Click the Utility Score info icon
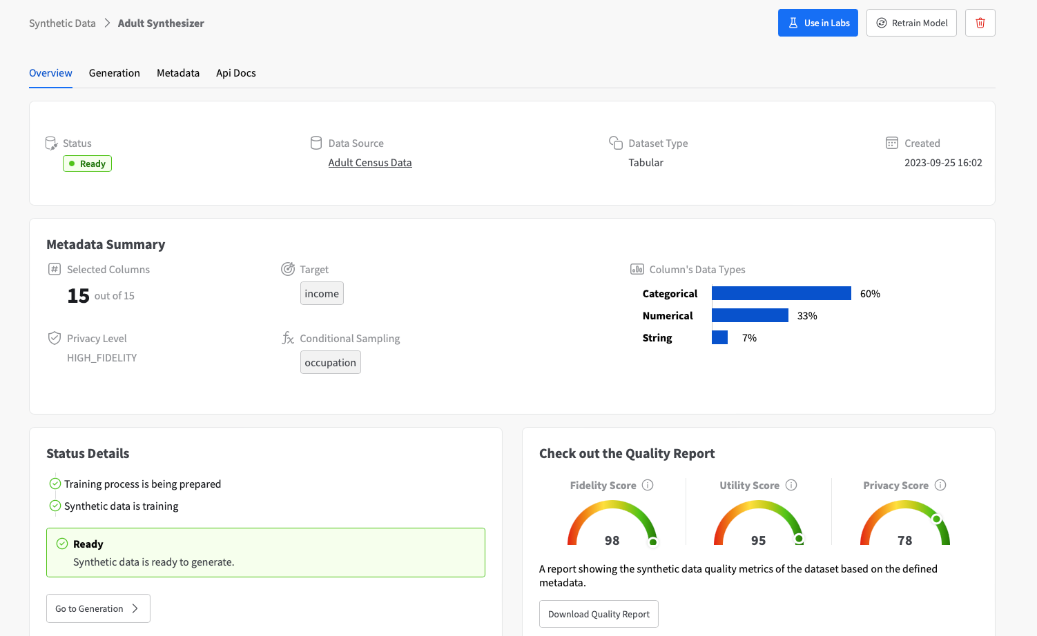This screenshot has width=1037, height=636. click(x=791, y=485)
